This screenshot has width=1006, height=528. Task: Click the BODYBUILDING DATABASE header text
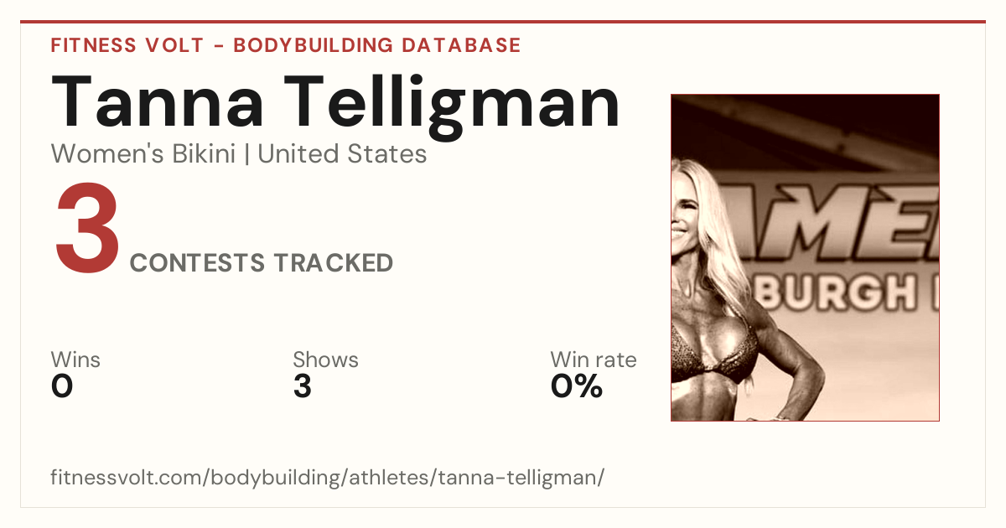click(377, 45)
